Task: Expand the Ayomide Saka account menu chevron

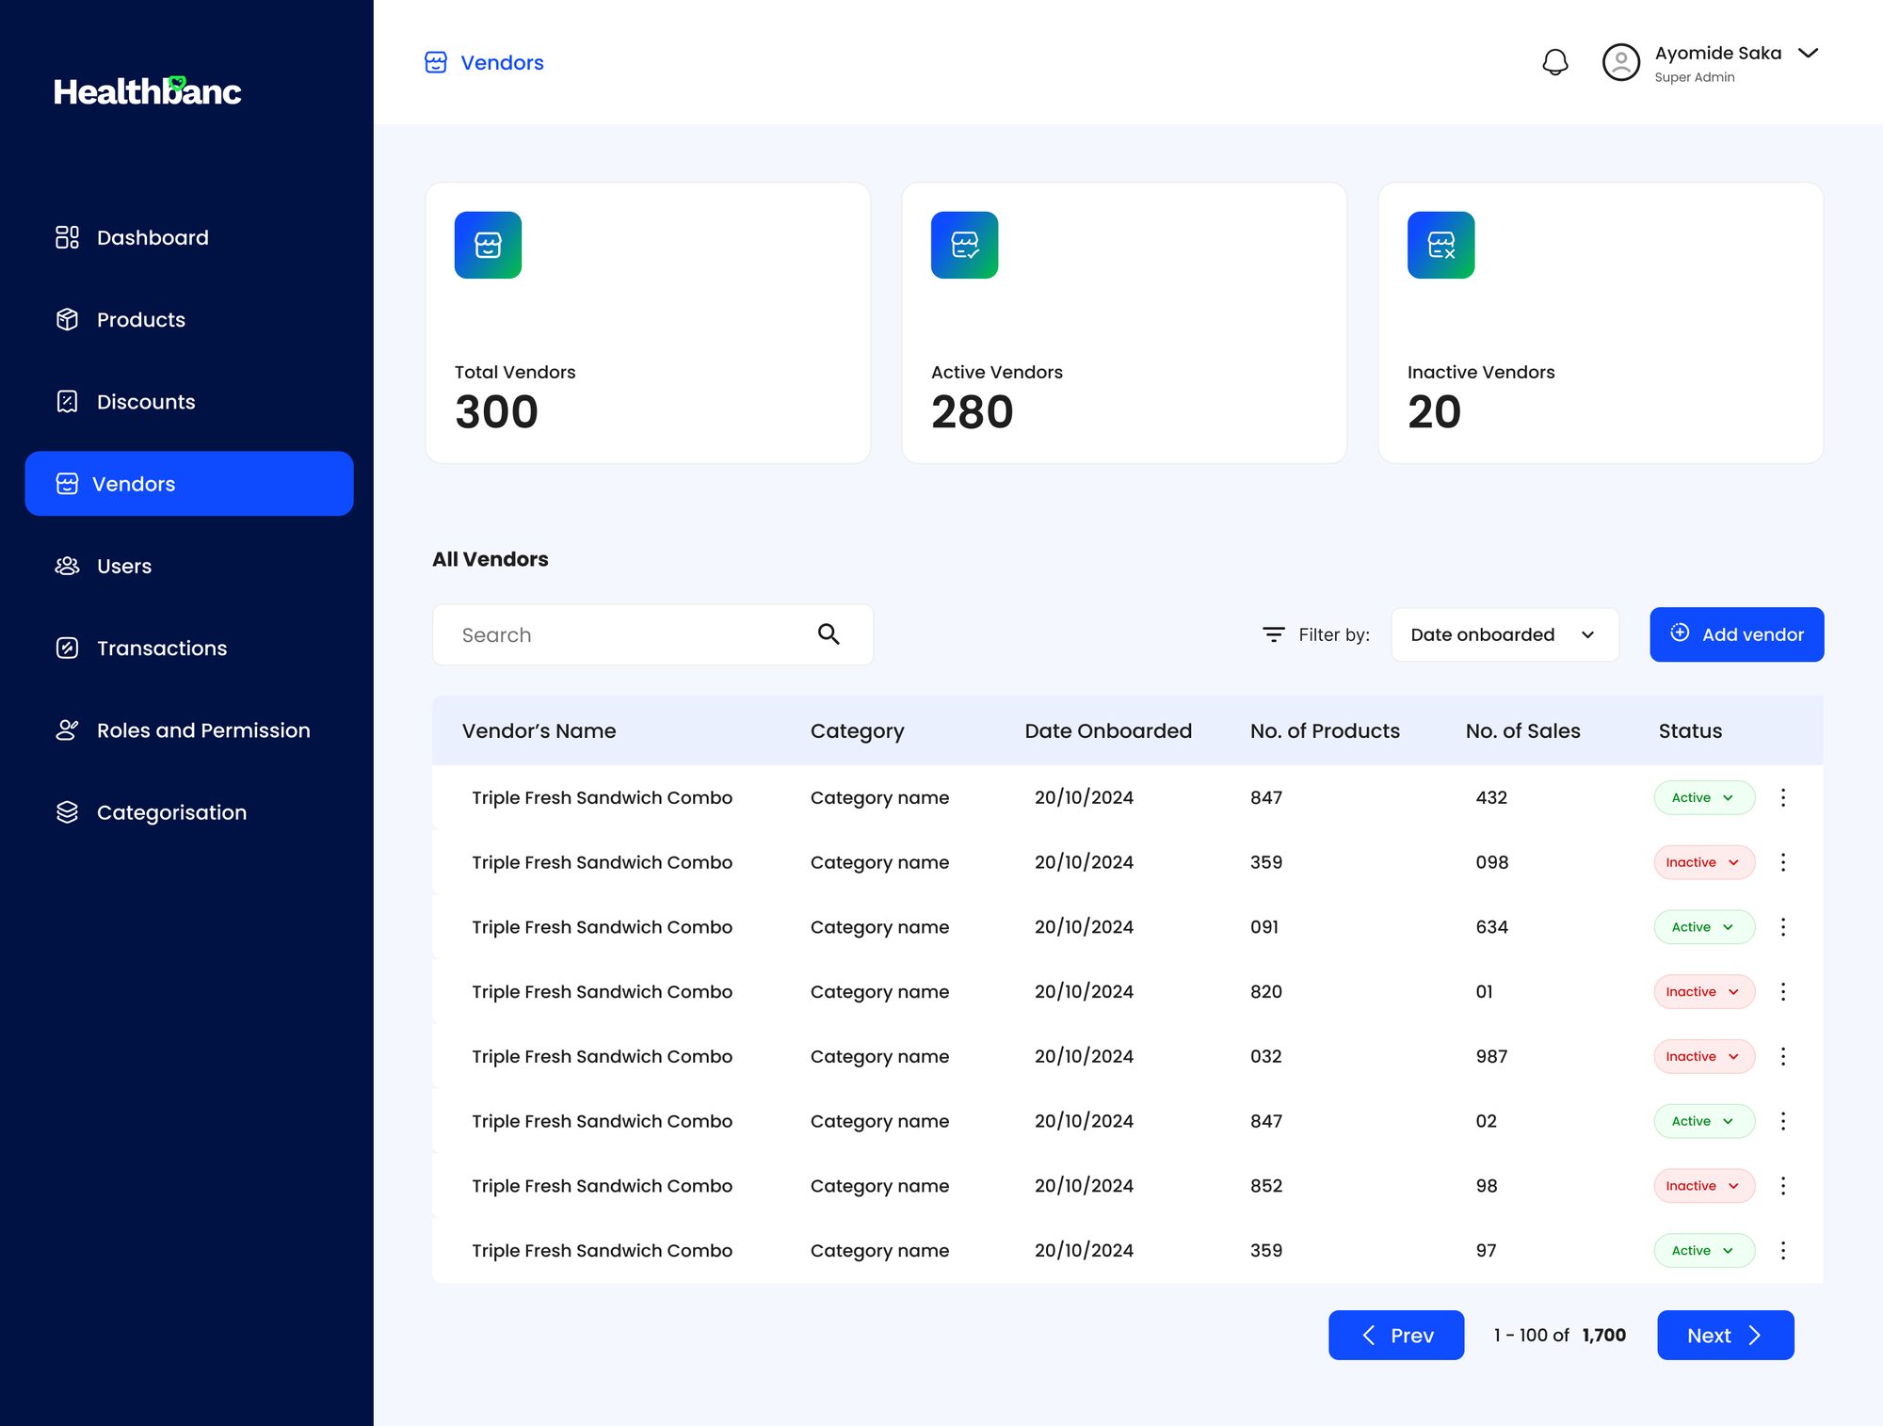Action: point(1808,53)
